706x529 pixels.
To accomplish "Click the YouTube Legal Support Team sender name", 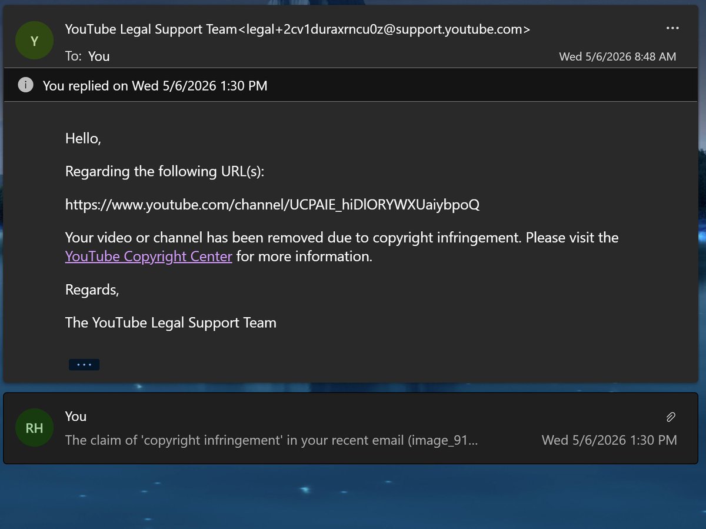I will click(151, 29).
